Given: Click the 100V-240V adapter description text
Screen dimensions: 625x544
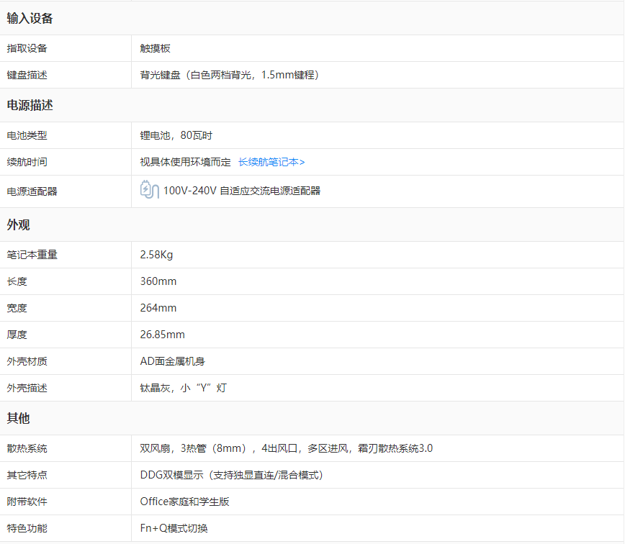Looking at the screenshot, I should coord(241,191).
